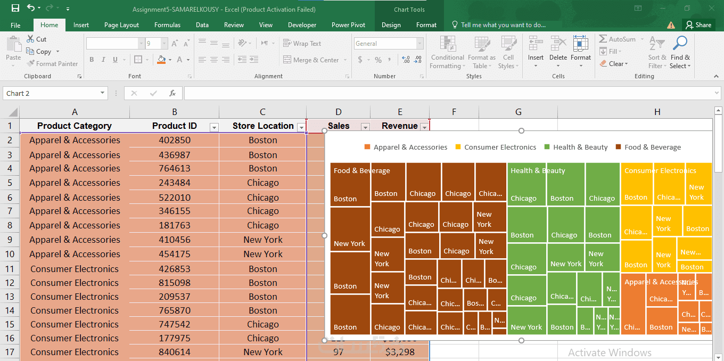This screenshot has width=724, height=361.
Task: Open the Revenue column filter dropdown
Action: tap(424, 127)
